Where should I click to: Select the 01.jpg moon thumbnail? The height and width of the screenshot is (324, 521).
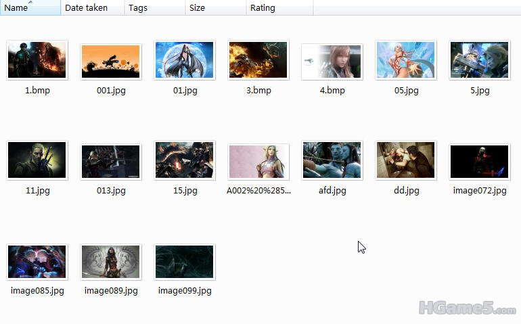[x=185, y=60]
